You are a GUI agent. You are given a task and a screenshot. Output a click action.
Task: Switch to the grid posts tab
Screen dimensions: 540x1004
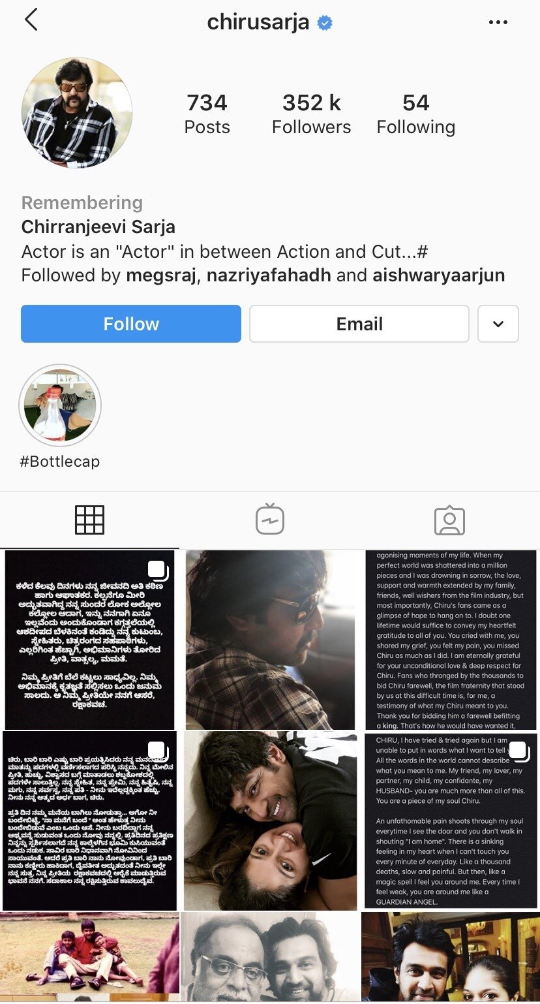click(x=90, y=520)
